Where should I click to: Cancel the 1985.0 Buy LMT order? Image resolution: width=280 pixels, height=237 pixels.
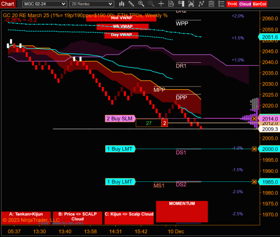(x=254, y=182)
